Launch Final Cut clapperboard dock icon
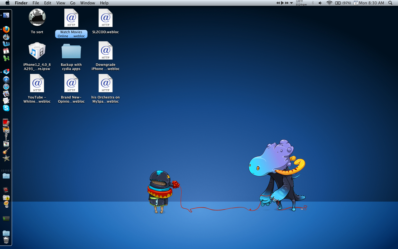This screenshot has height=249, width=398. pyautogui.click(x=6, y=144)
